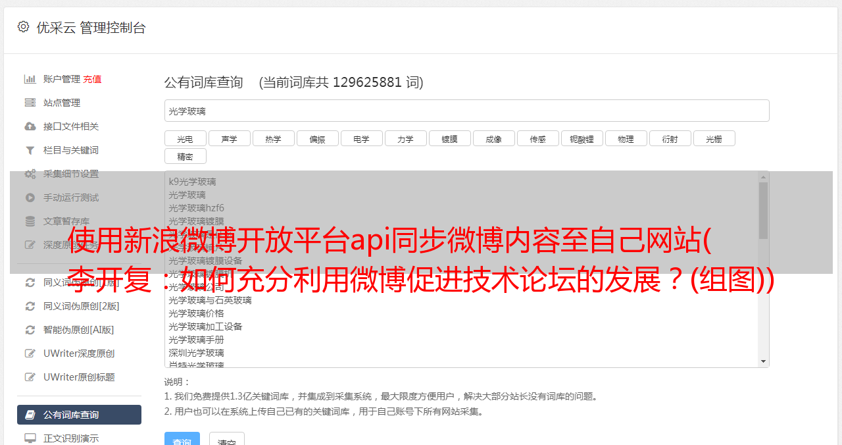The image size is (842, 445).
Task: Select the 正文识别演示 monitor icon
Action: 30,438
